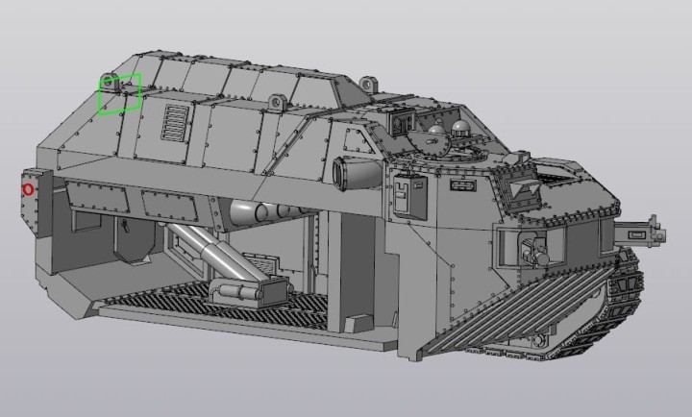Viewport: 692px width, 417px height.
Task: Pick the oval exhaust port on the side
Action: [357, 173]
